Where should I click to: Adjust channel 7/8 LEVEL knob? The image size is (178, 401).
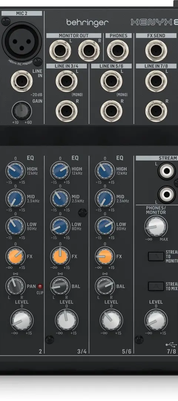point(156,320)
